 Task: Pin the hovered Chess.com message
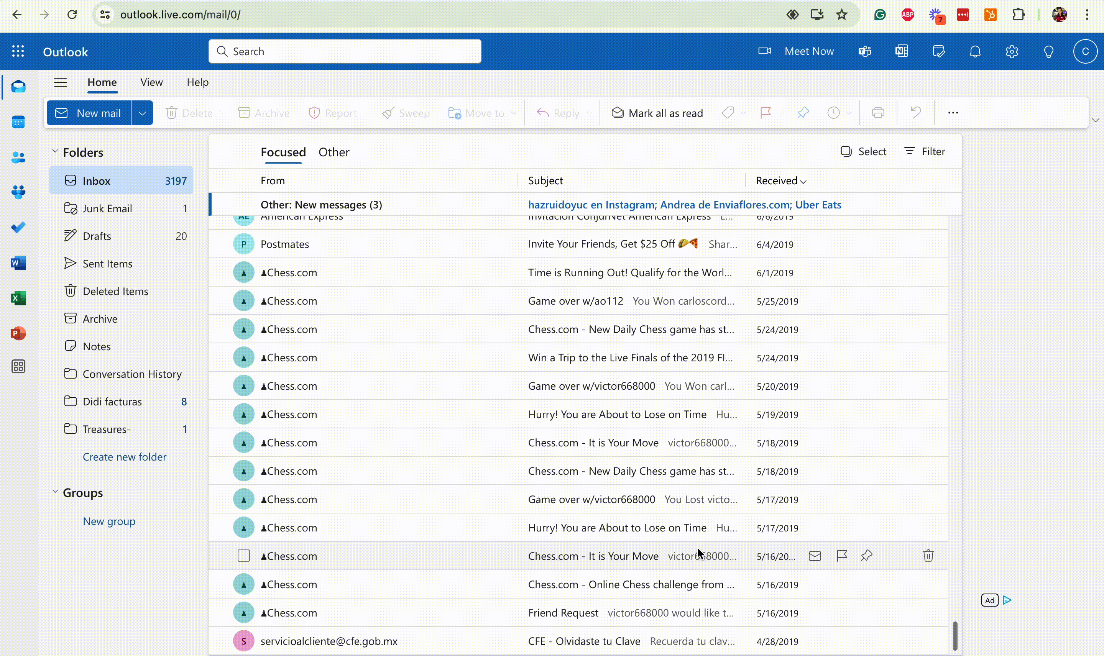[867, 555]
